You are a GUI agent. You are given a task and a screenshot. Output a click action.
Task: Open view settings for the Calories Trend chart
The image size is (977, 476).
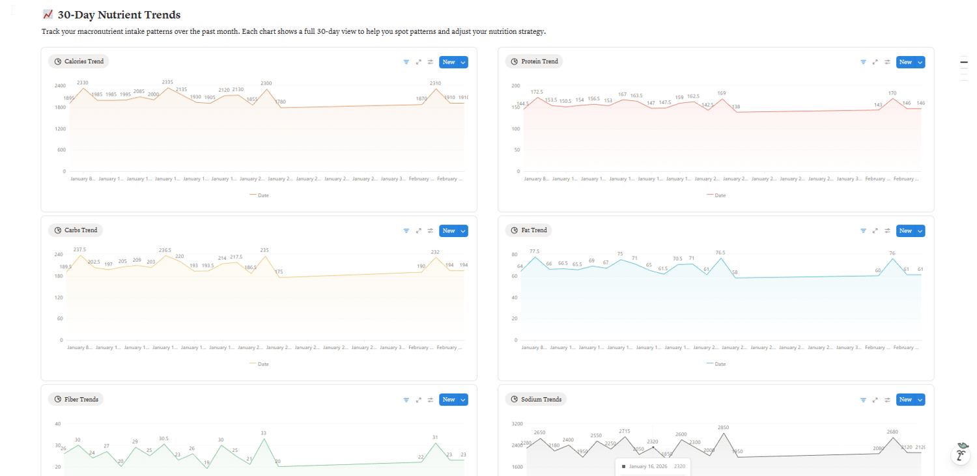click(431, 63)
